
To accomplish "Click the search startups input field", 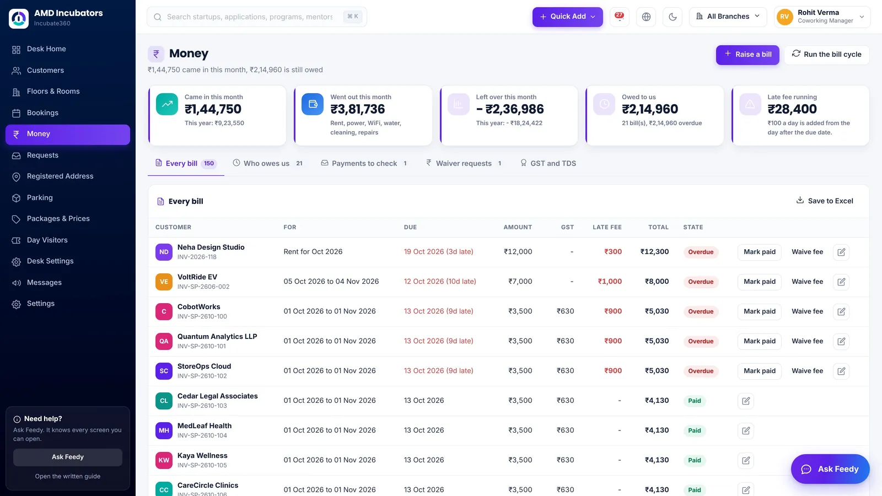I will [x=257, y=17].
